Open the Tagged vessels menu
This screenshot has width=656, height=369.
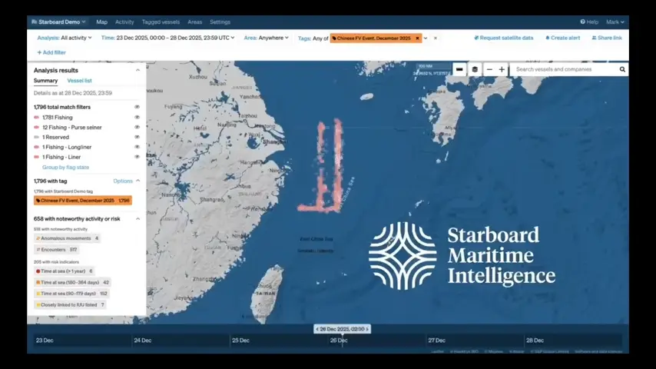[x=161, y=22]
